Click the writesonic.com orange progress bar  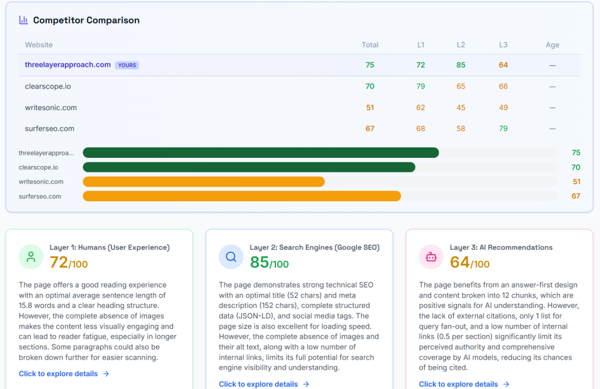click(x=204, y=182)
